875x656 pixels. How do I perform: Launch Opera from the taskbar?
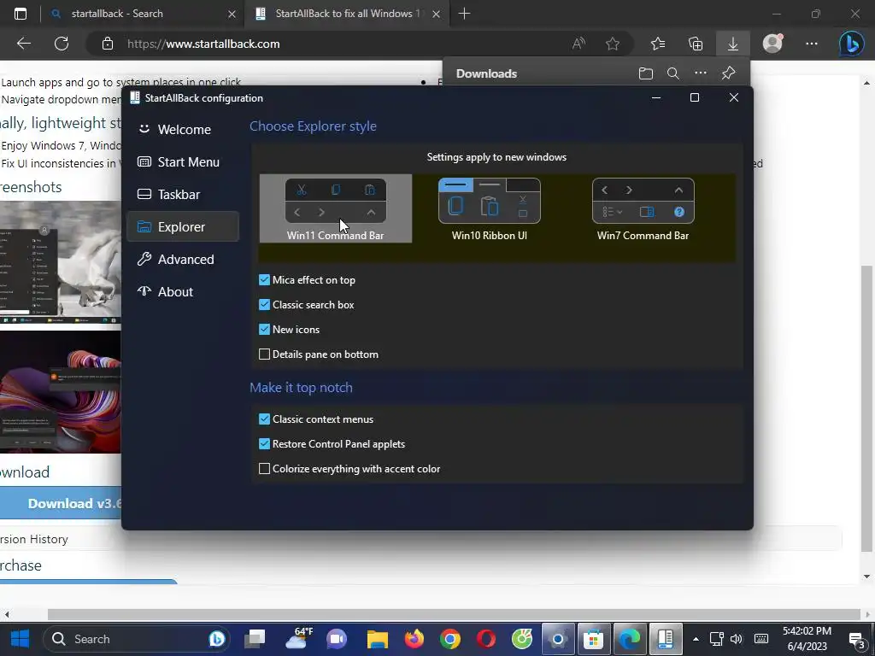tap(486, 639)
